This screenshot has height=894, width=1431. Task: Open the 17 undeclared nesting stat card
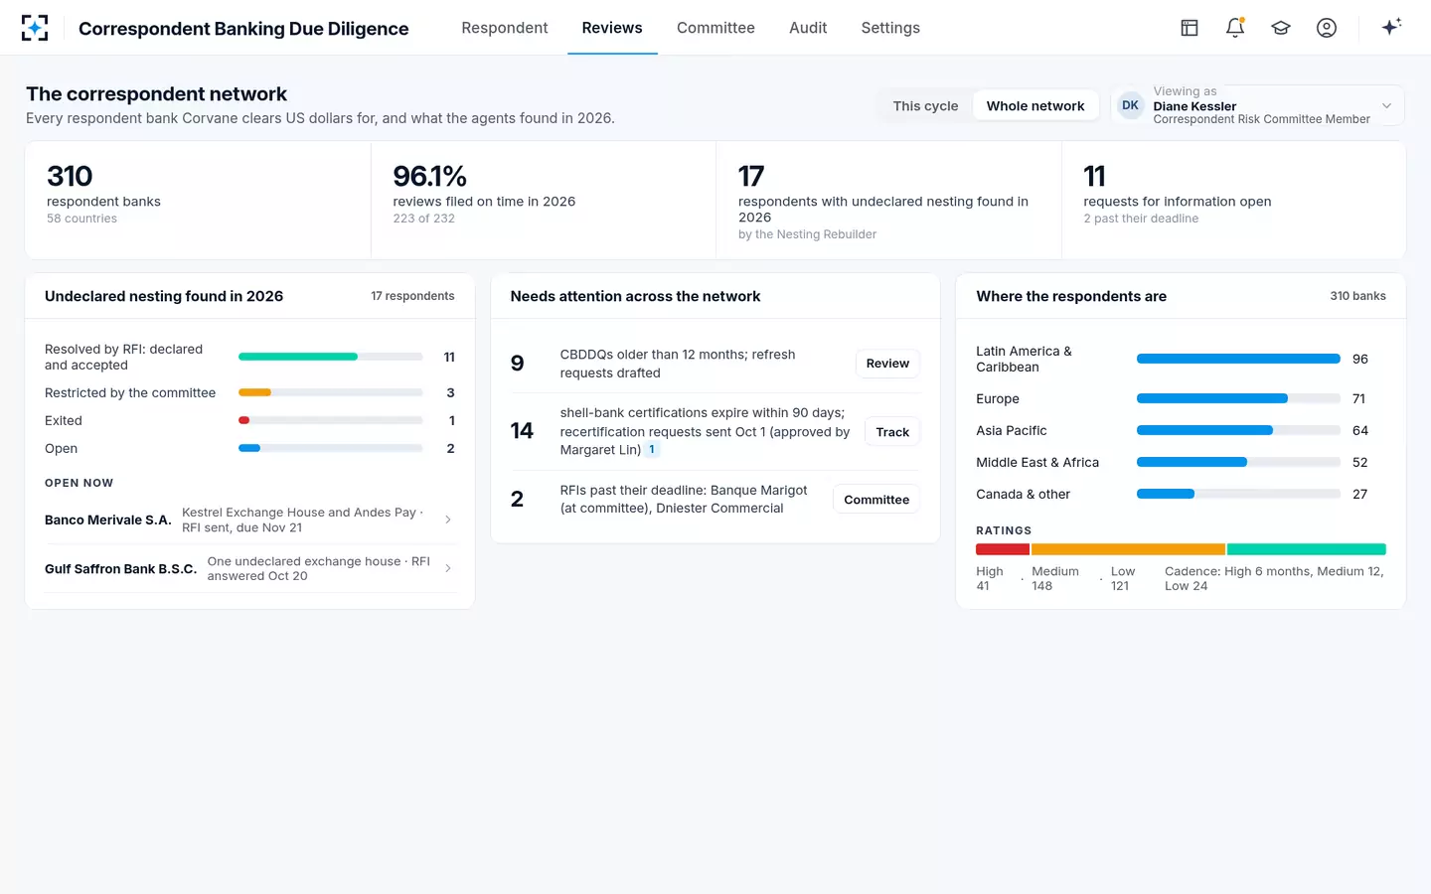[888, 200]
